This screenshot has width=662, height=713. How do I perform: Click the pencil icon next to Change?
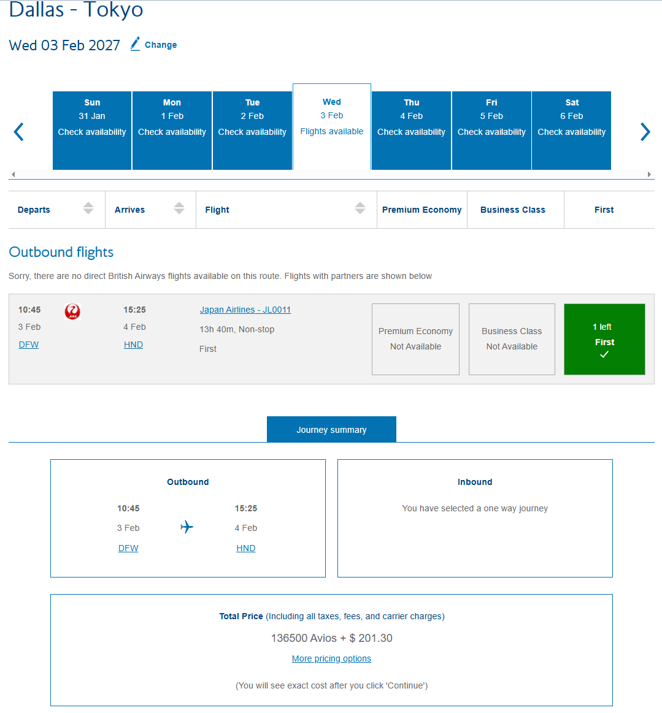coord(135,44)
